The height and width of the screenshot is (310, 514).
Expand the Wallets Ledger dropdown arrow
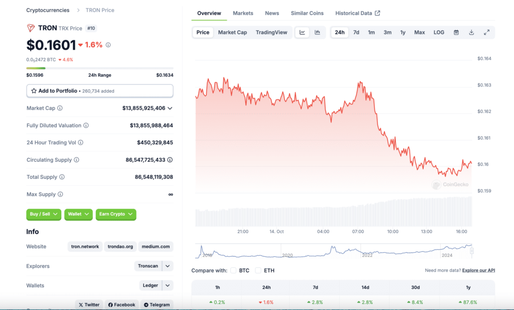coord(168,285)
